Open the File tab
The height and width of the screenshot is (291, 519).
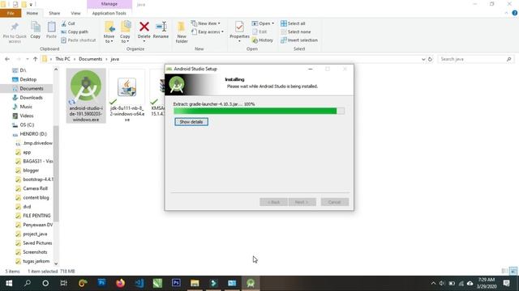click(11, 13)
